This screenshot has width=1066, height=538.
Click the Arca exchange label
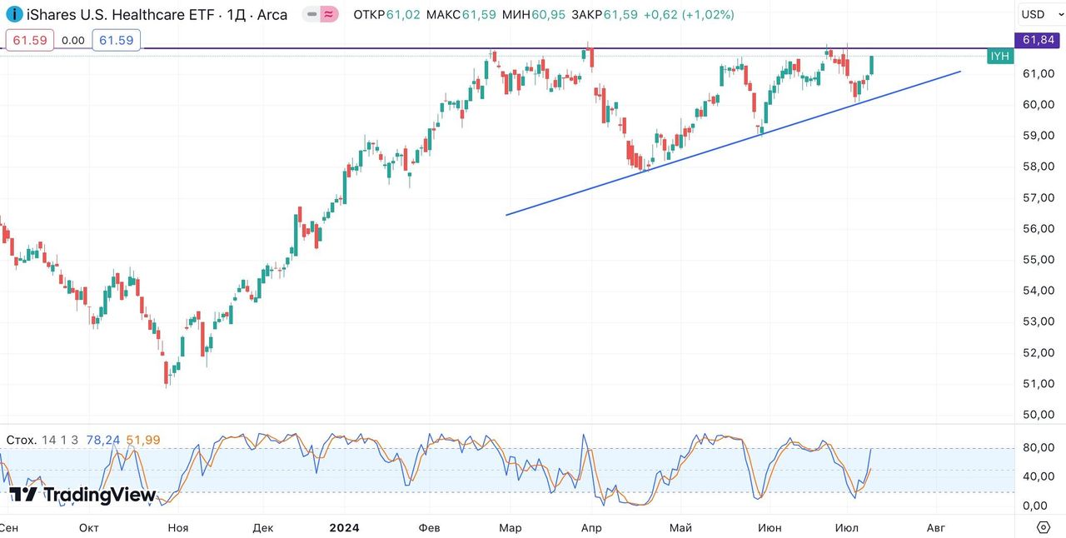tap(272, 15)
